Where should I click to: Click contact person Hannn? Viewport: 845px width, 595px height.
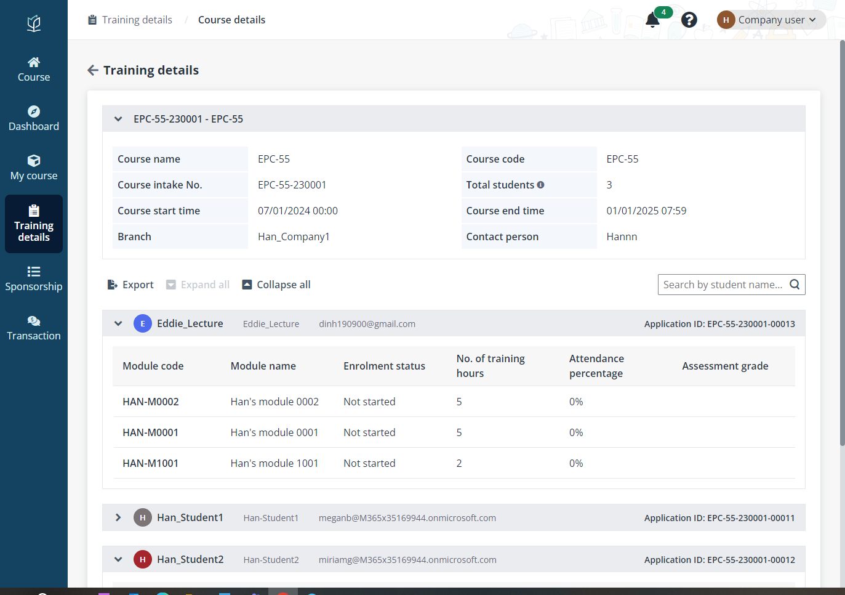click(x=622, y=237)
